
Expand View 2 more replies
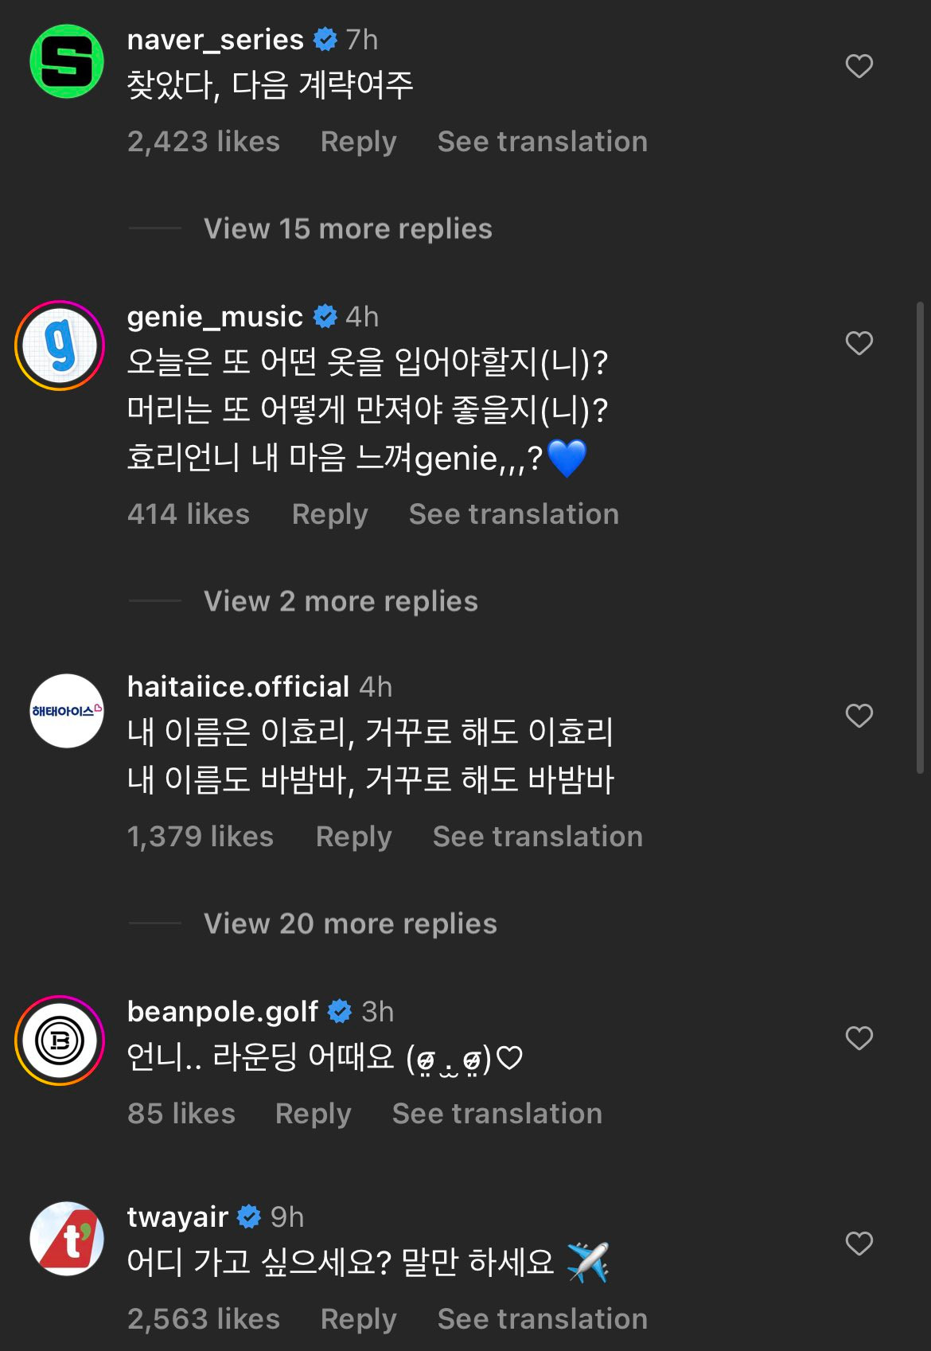[x=341, y=602]
